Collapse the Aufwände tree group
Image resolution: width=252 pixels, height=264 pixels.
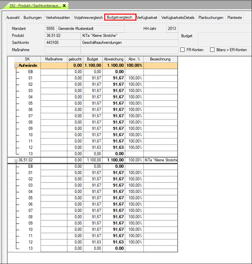(x=16, y=66)
